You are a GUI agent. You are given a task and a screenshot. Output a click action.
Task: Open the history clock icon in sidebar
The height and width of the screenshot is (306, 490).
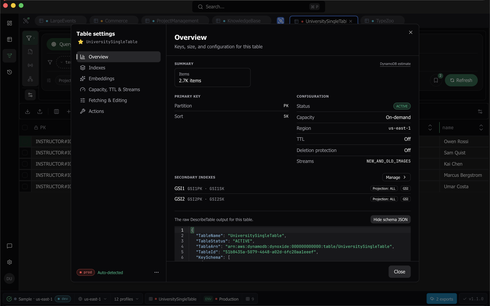(x=10, y=72)
